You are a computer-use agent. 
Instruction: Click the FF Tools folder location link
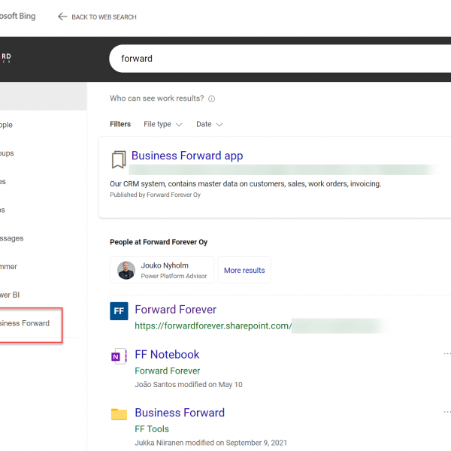(x=152, y=429)
